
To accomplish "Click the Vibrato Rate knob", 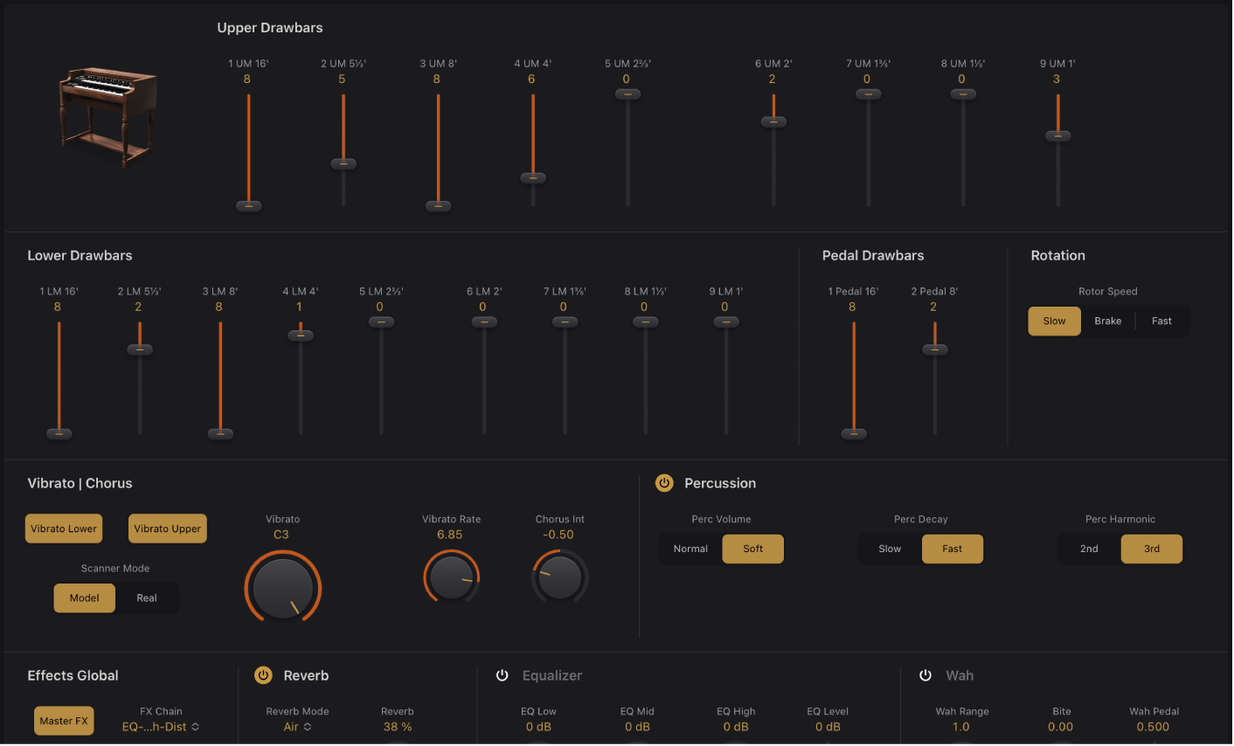I will (x=452, y=577).
